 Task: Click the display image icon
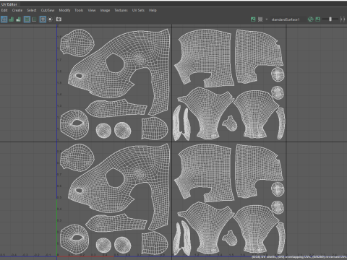point(253,19)
